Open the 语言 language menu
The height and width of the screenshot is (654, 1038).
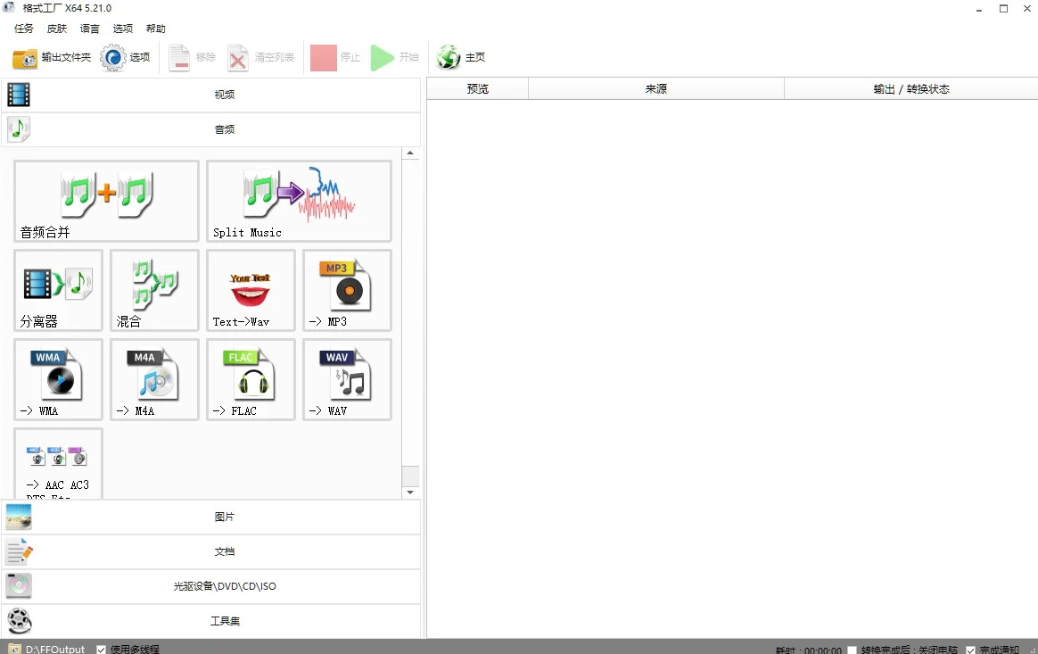tap(90, 29)
